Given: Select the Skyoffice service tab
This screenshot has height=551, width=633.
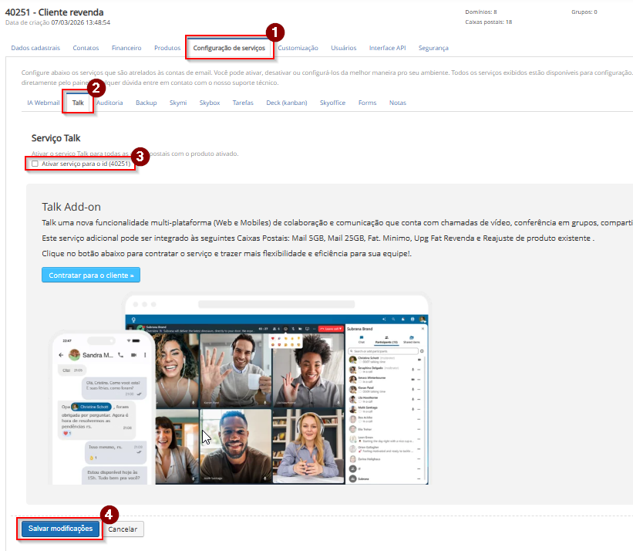Looking at the screenshot, I should coord(332,103).
